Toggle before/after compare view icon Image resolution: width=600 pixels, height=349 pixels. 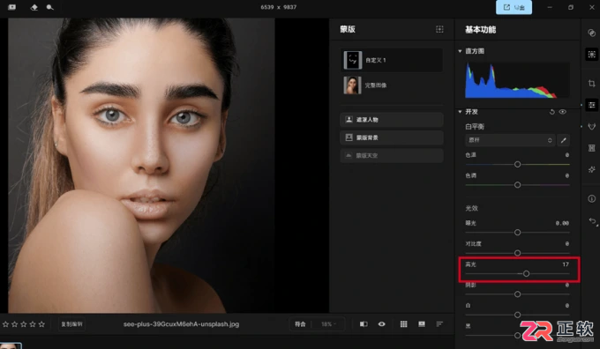click(364, 324)
